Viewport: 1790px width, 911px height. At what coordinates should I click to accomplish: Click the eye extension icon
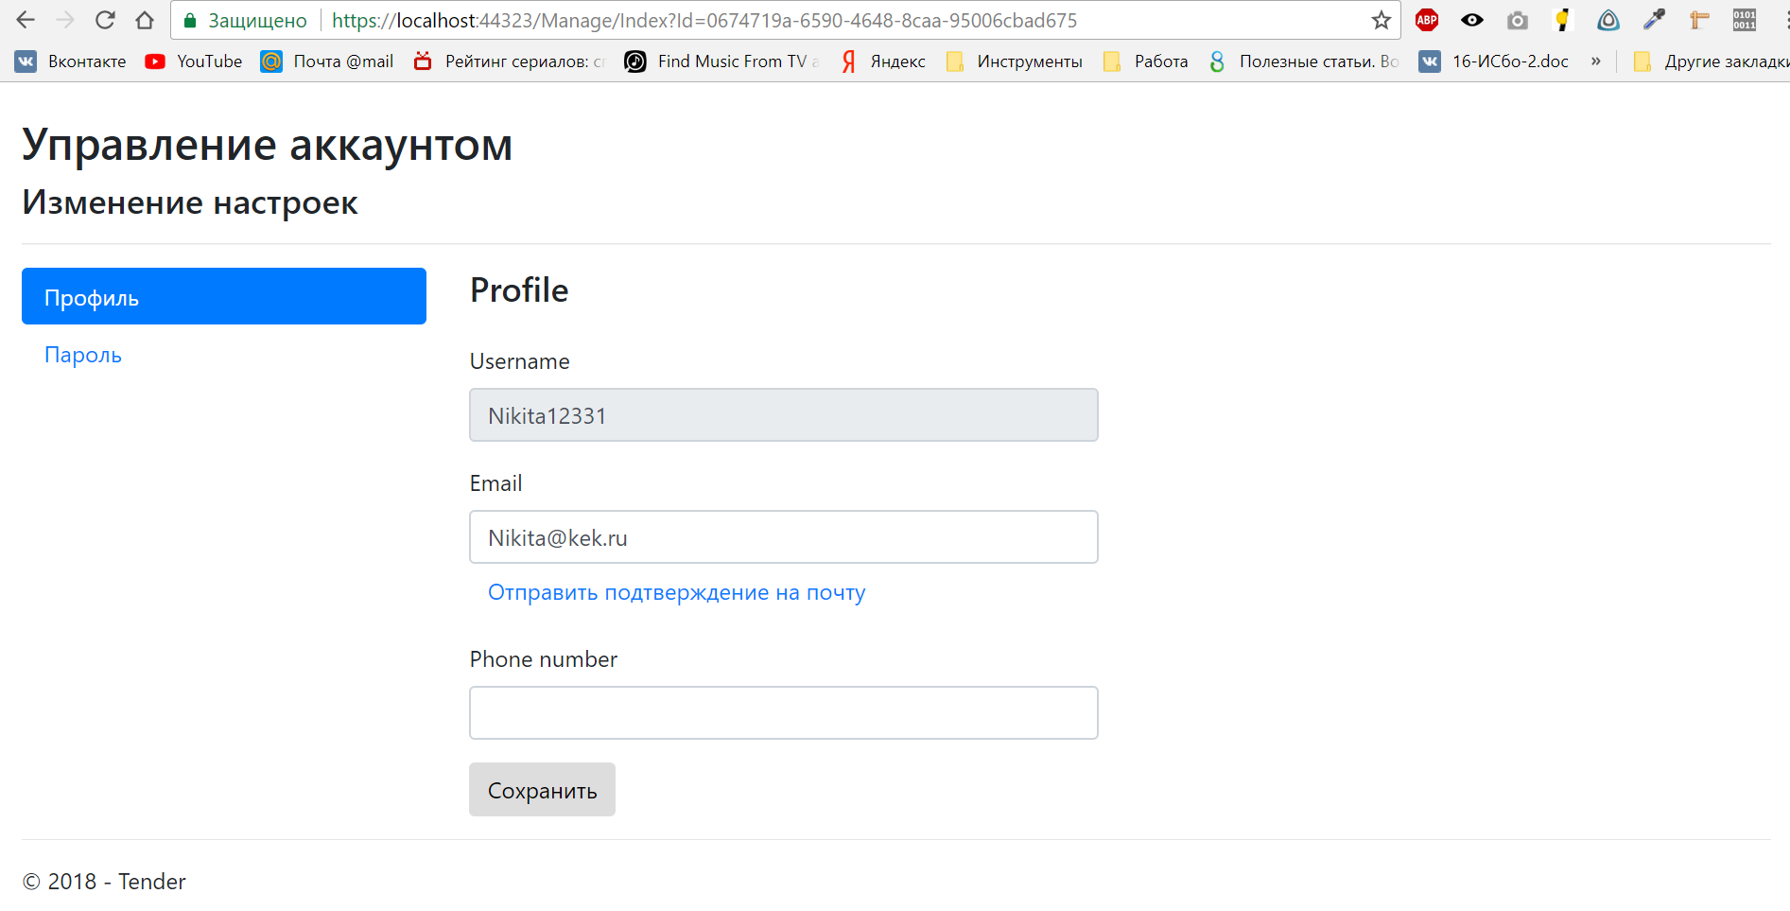(1472, 20)
